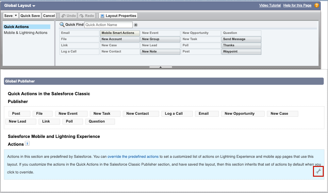Click the Redo button
The height and width of the screenshot is (193, 328).
[87, 16]
